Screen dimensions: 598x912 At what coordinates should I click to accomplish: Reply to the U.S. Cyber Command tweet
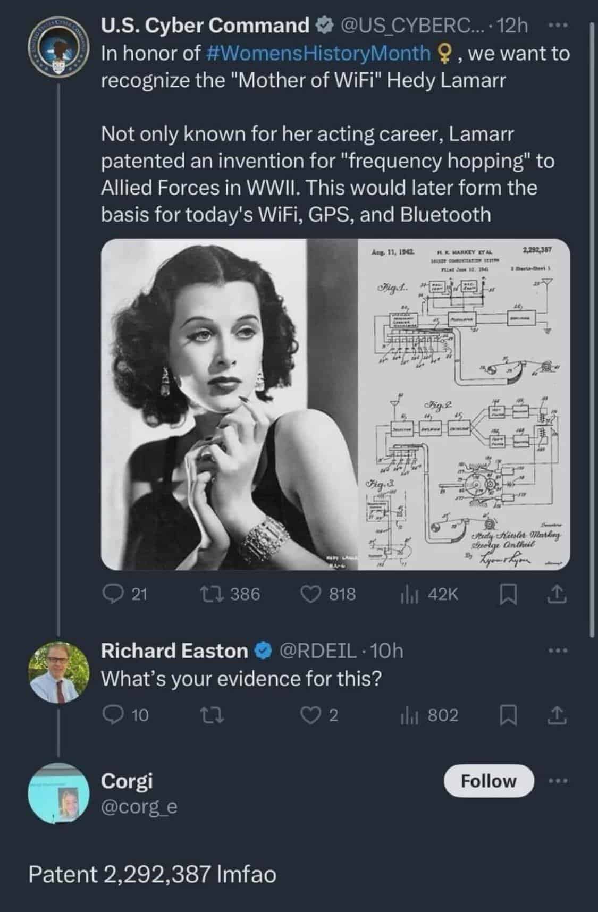(112, 594)
